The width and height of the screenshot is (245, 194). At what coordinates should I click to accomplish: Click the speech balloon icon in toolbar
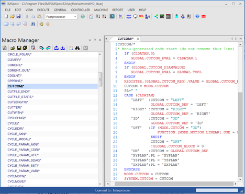[135, 16]
